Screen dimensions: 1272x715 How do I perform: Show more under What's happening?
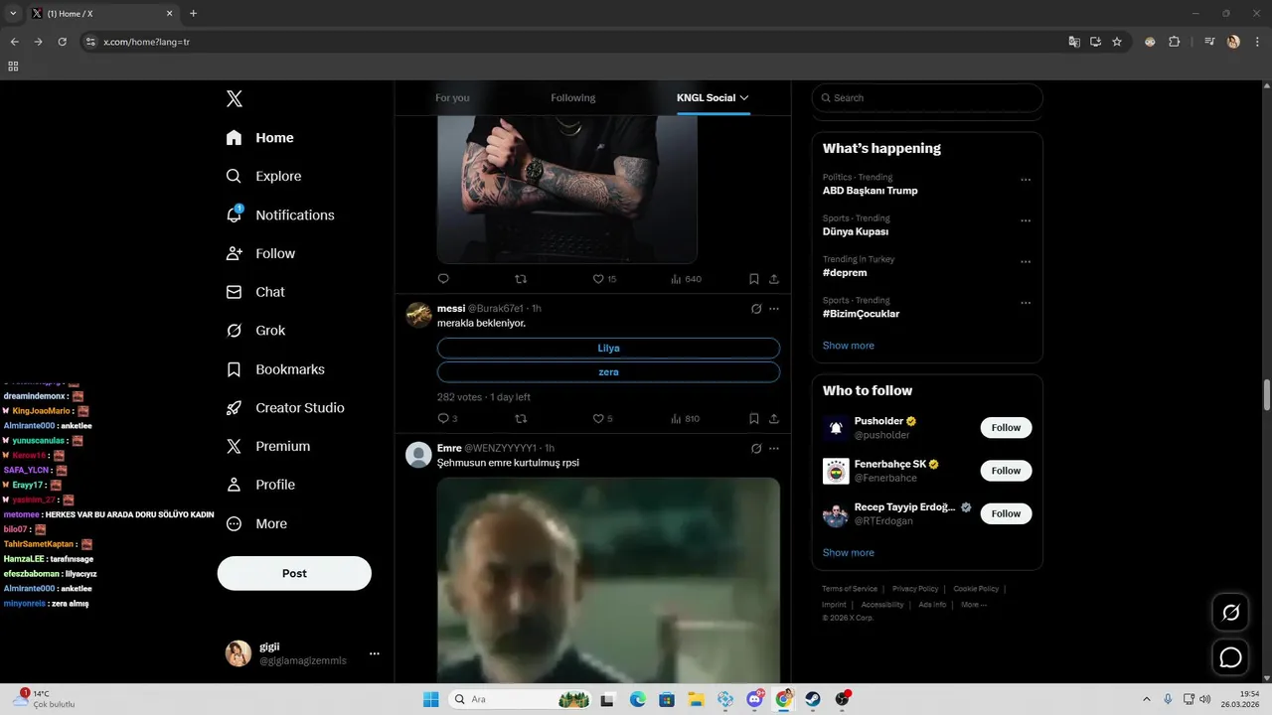coord(849,346)
